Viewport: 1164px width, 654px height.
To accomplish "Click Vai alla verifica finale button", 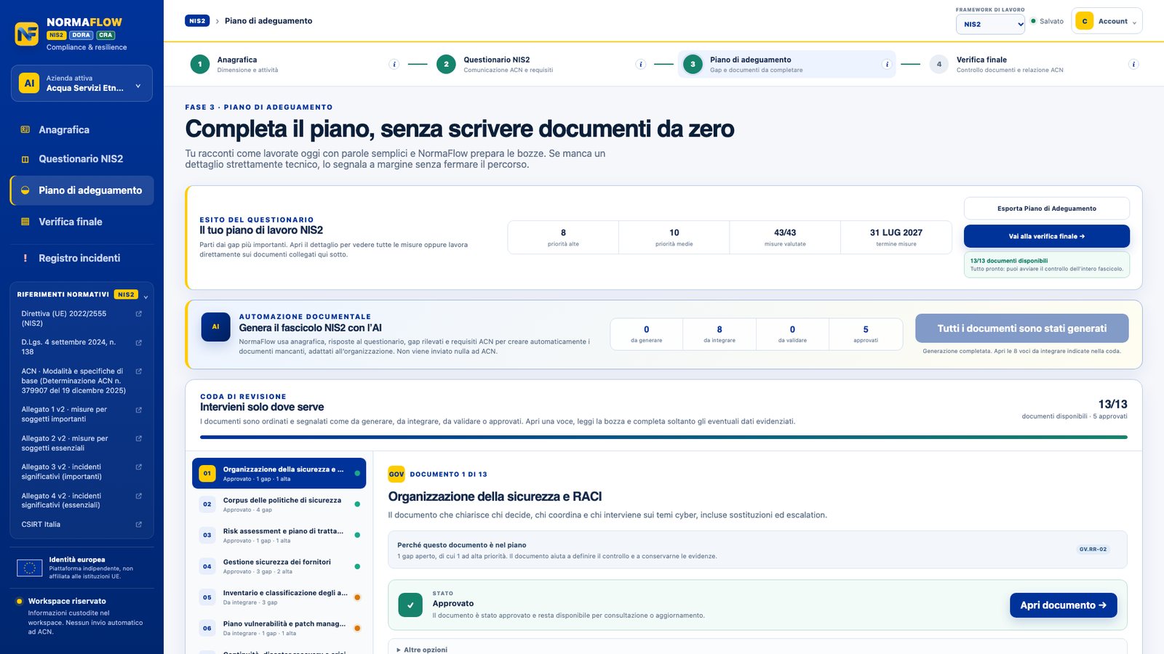I will click(x=1047, y=236).
